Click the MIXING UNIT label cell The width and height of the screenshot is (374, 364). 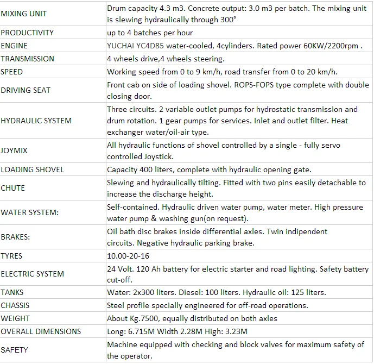[24, 14]
